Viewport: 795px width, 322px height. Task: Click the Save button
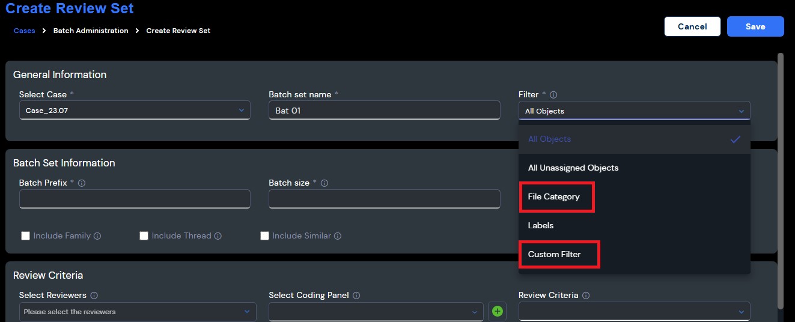coord(755,26)
